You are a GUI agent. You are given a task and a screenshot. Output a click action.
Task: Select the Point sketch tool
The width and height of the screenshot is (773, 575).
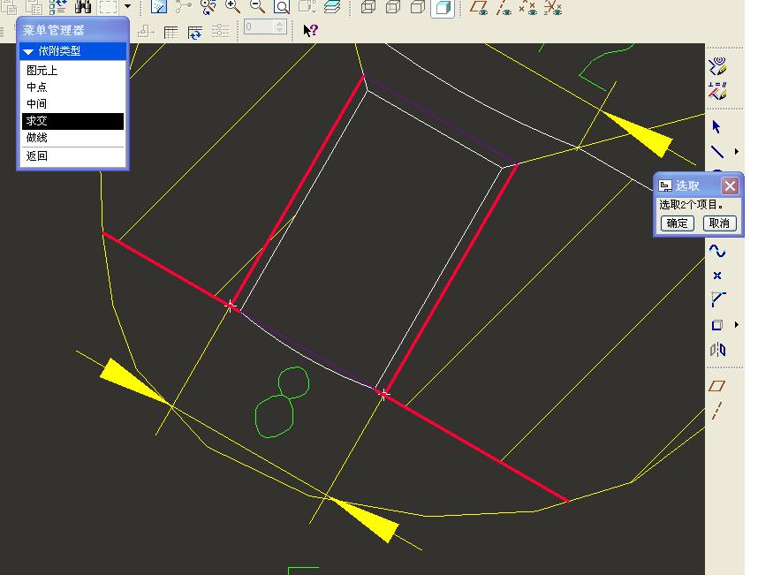717,276
